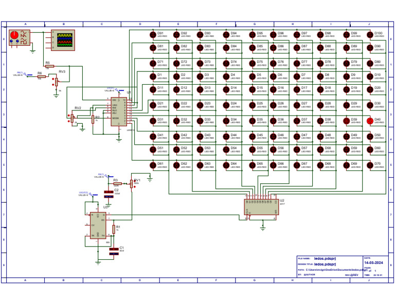
Task: Click the REV:@REV field in title block
Action: [x=351, y=275]
